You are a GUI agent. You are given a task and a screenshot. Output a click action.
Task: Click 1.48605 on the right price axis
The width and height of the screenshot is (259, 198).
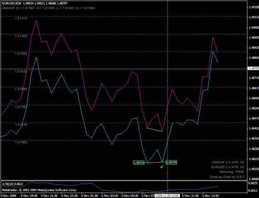(254, 98)
